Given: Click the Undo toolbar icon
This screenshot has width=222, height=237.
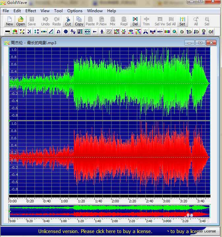Looking at the screenshot, I should tap(46, 21).
